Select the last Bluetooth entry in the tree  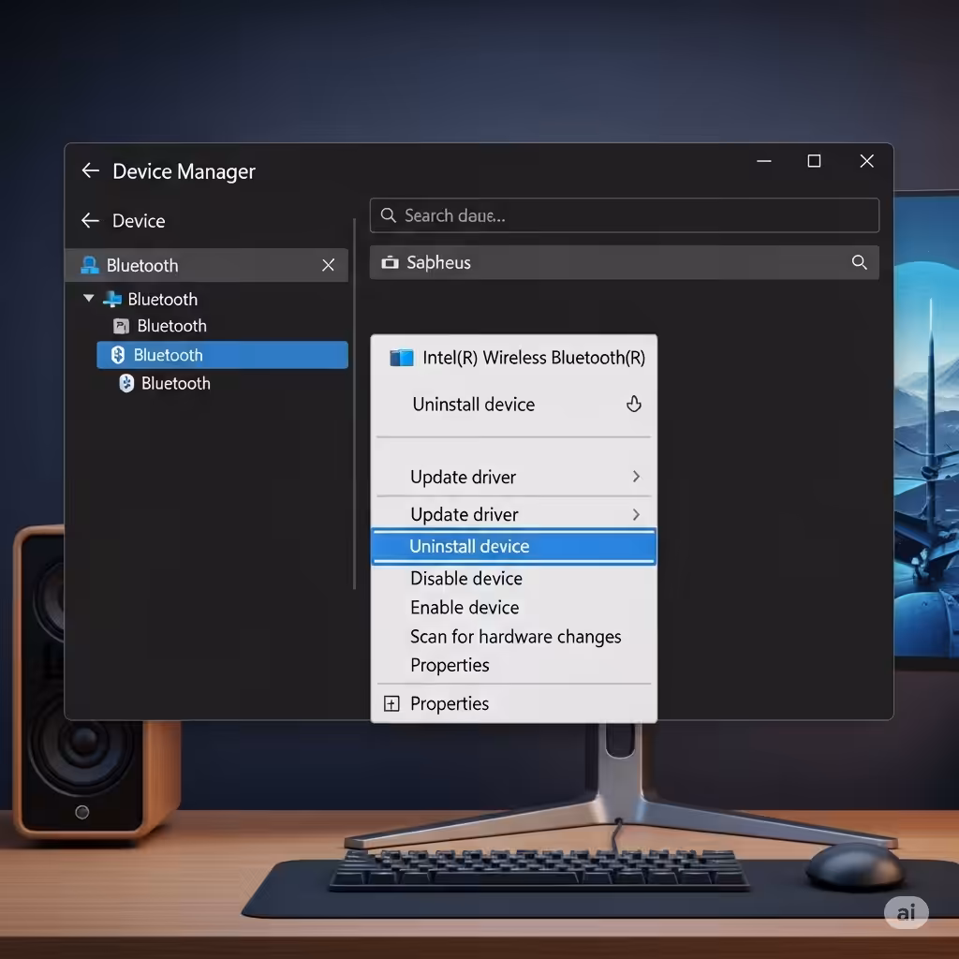coord(175,383)
